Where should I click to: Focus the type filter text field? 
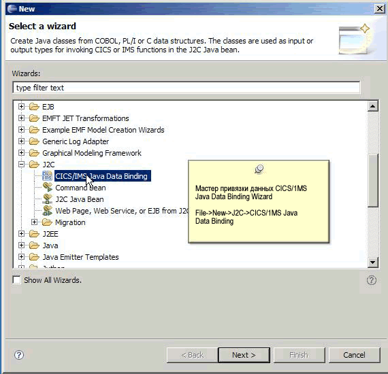coord(187,88)
